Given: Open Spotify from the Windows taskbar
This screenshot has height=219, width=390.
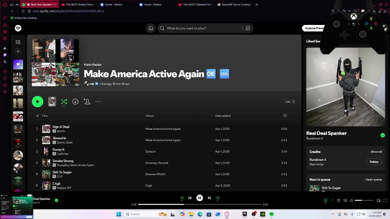Looking at the screenshot, I should 271,214.
